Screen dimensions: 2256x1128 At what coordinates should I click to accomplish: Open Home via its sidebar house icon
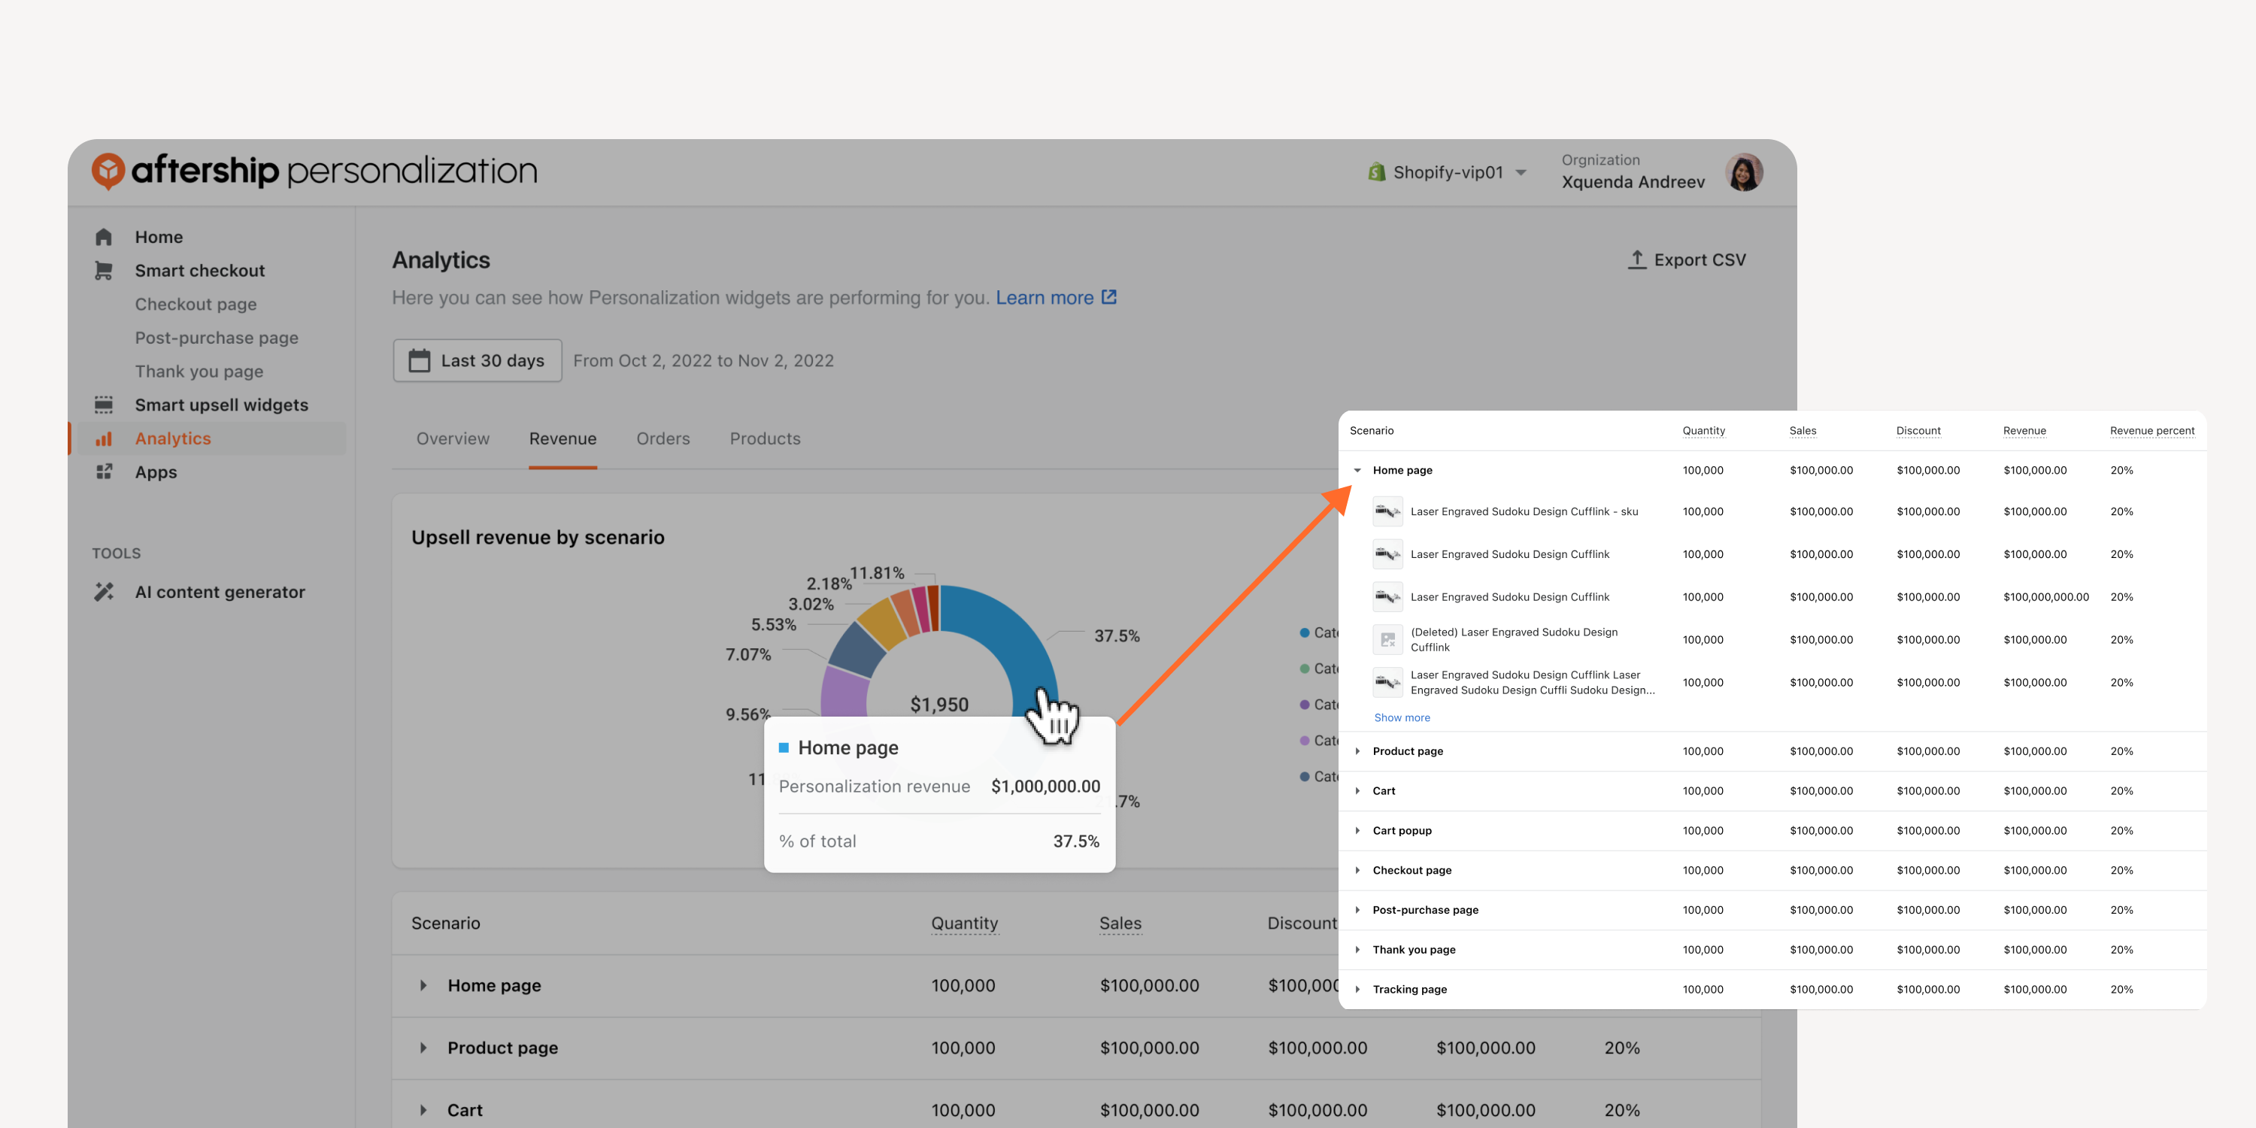point(103,238)
